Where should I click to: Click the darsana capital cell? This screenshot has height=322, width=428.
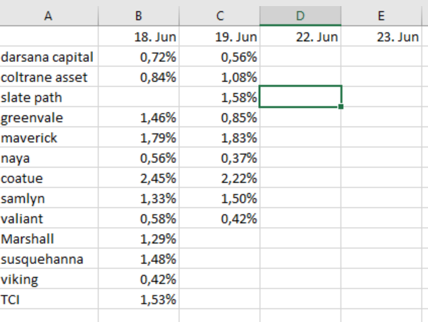(49, 57)
